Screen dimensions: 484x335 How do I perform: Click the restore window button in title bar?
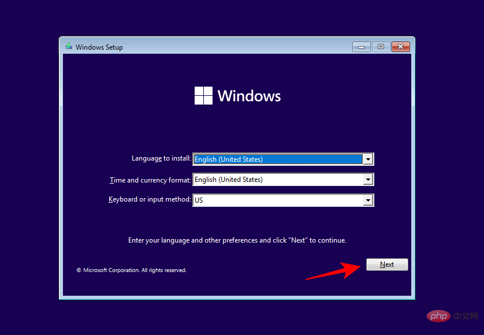point(381,47)
